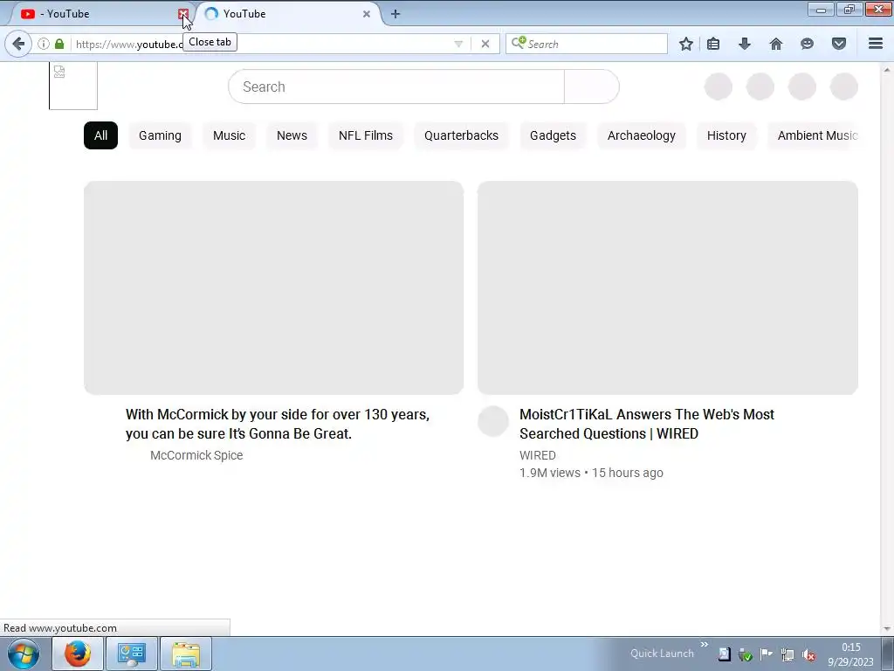
Task: Focus the Firefox toolbar search box
Action: click(586, 44)
